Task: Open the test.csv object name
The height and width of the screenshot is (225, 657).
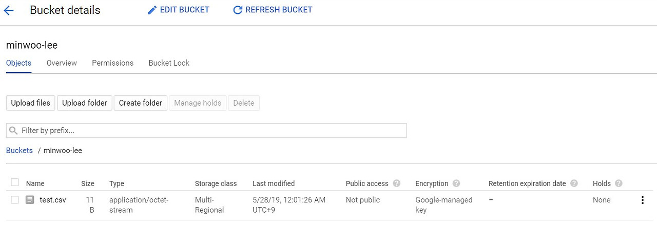Action: click(x=53, y=200)
